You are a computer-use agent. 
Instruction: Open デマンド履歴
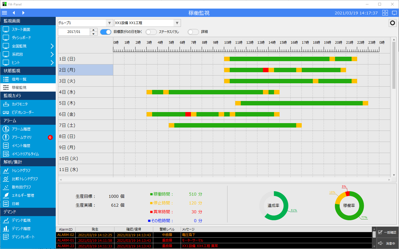click(x=28, y=229)
